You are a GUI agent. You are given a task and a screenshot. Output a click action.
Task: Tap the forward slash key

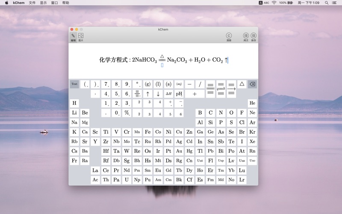(x=200, y=84)
